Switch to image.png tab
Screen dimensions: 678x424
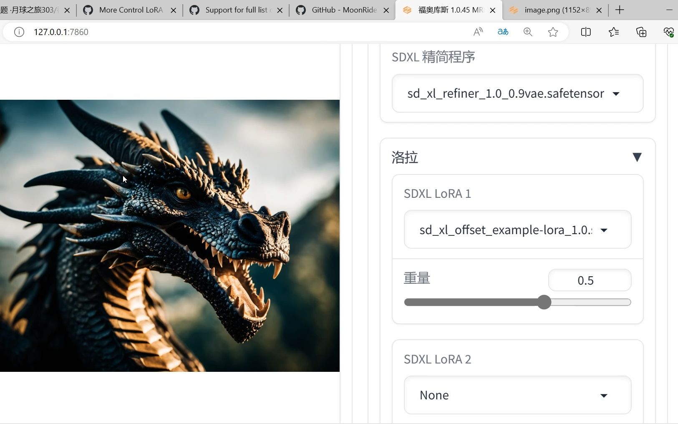[x=556, y=10]
